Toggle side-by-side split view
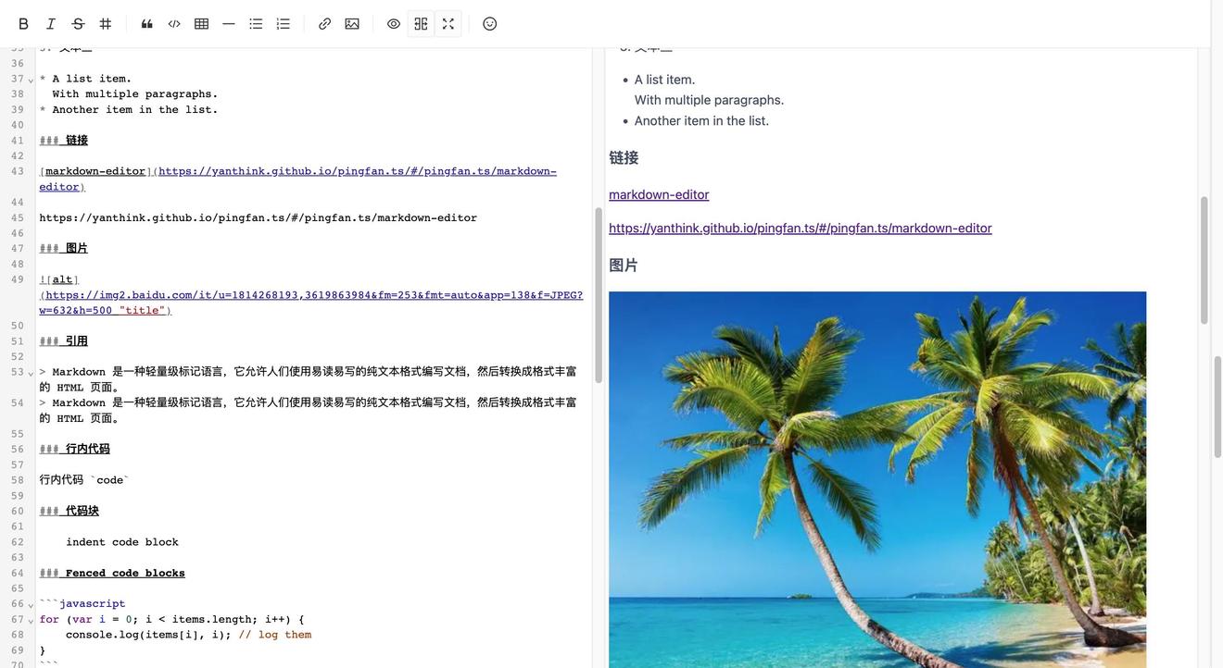1223x668 pixels. [421, 24]
